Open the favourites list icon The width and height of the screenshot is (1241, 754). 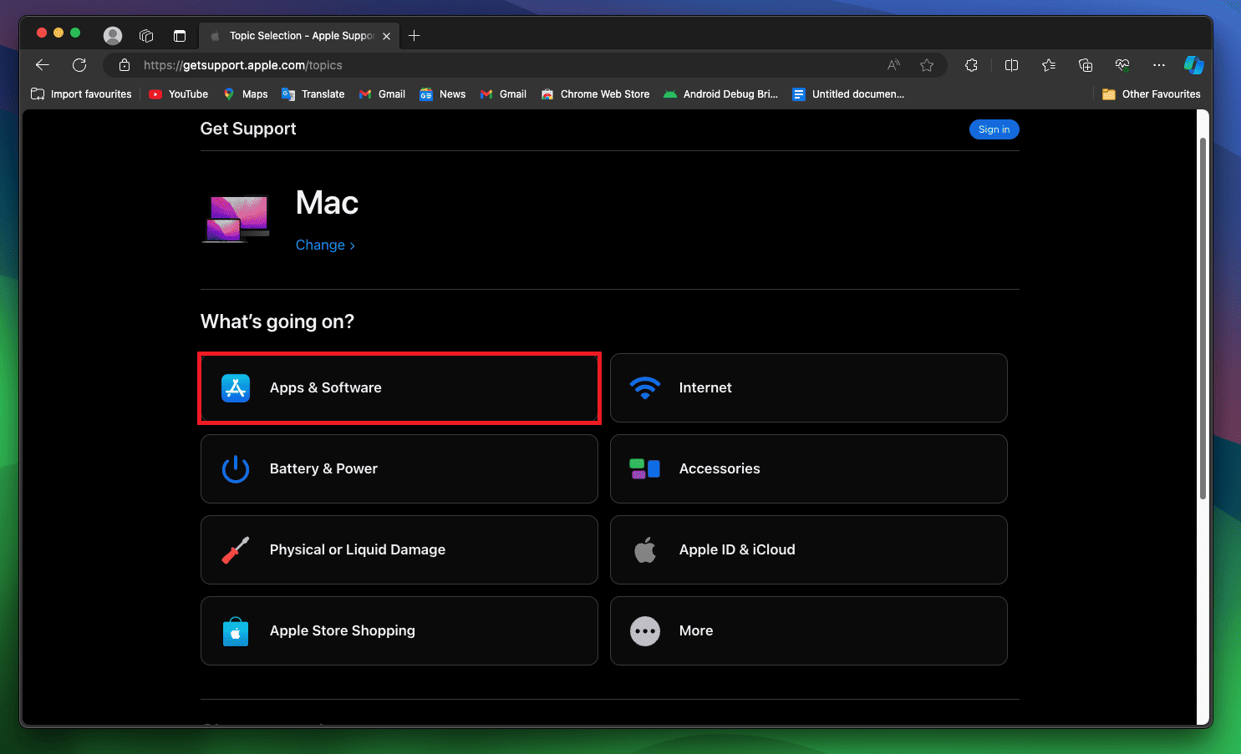click(x=1049, y=65)
